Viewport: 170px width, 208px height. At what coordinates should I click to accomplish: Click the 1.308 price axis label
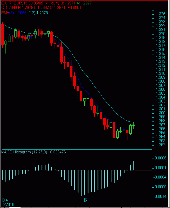point(160,81)
